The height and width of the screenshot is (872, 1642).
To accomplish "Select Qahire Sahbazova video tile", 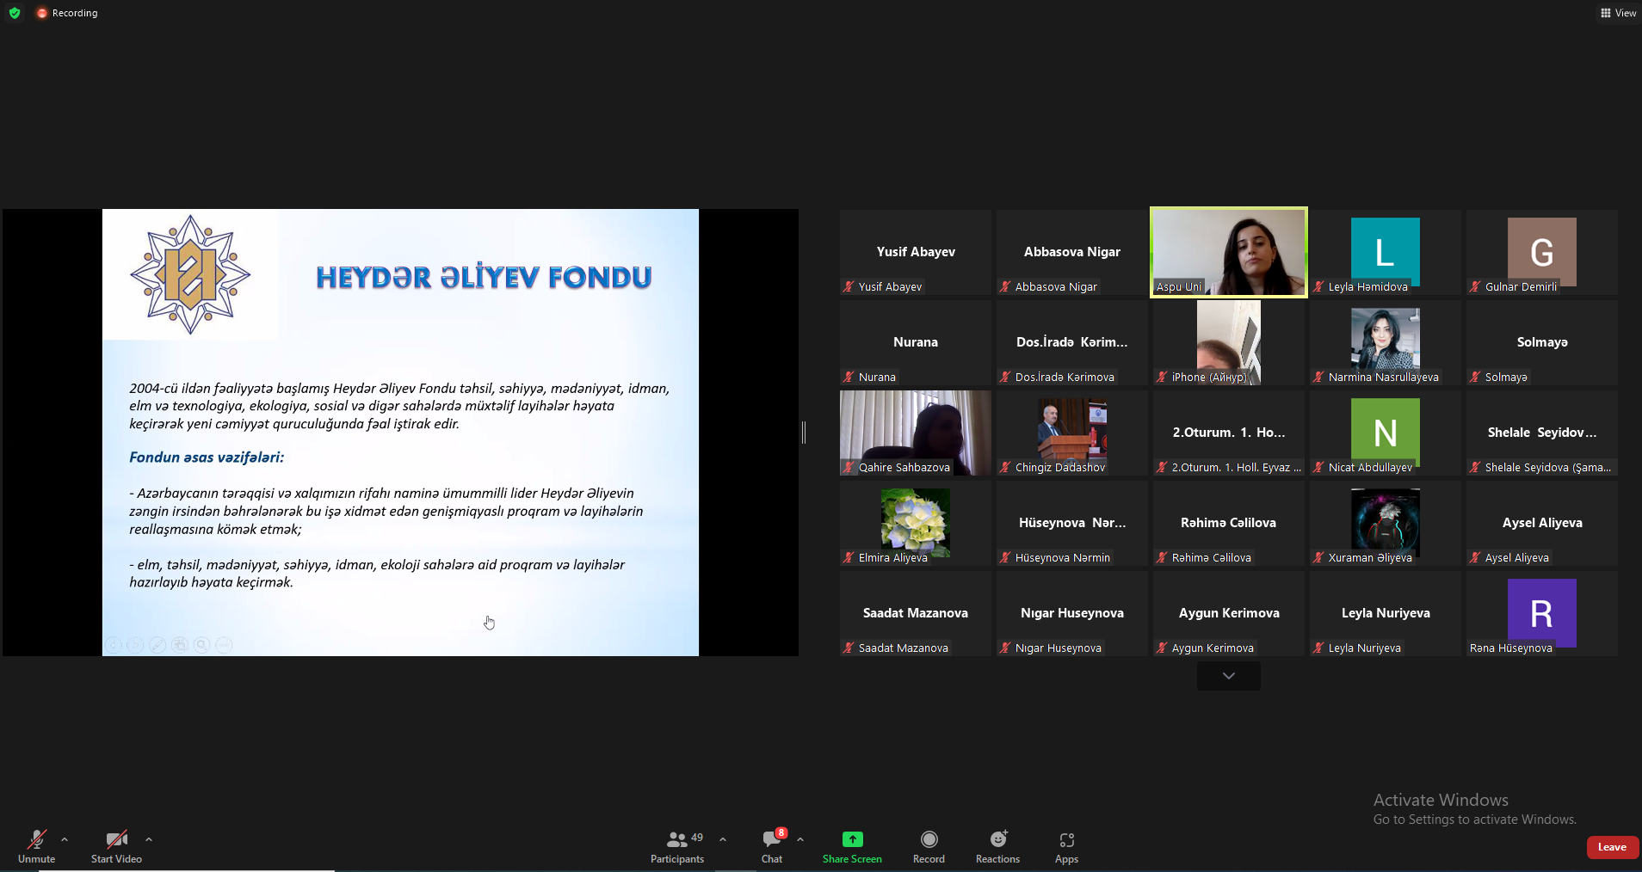I will 915,433.
